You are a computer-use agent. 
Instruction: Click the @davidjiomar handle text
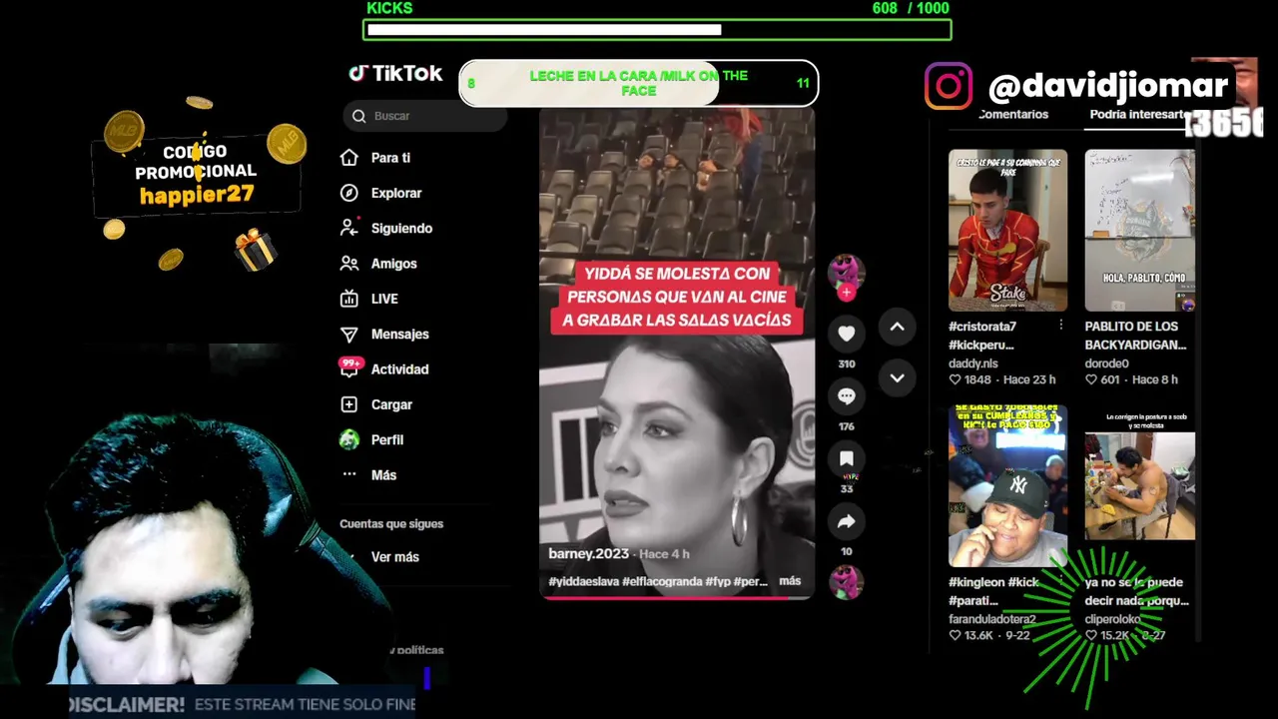click(1108, 88)
